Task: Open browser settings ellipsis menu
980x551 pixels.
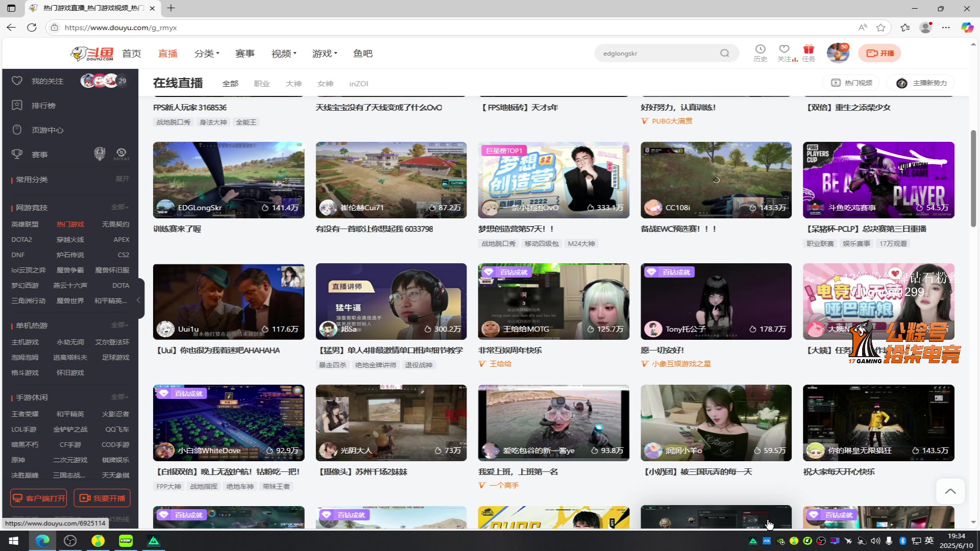Action: [x=946, y=28]
